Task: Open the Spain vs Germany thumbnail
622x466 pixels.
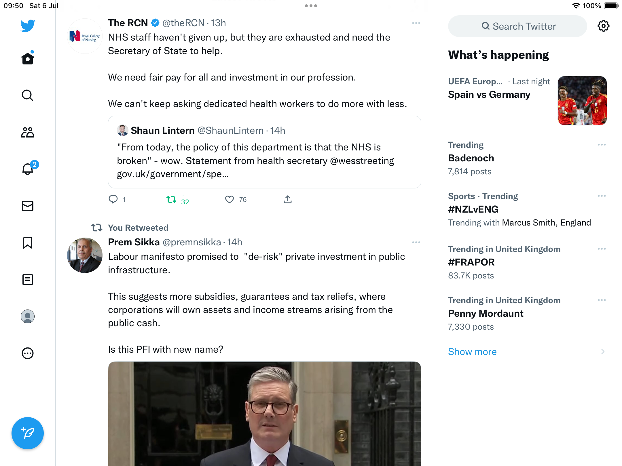Action: (x=582, y=101)
